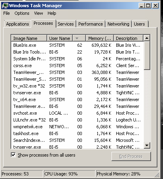The height and width of the screenshot is (179, 163).
Task: Click the vertical scrollbar thumb
Action: coord(147,56)
